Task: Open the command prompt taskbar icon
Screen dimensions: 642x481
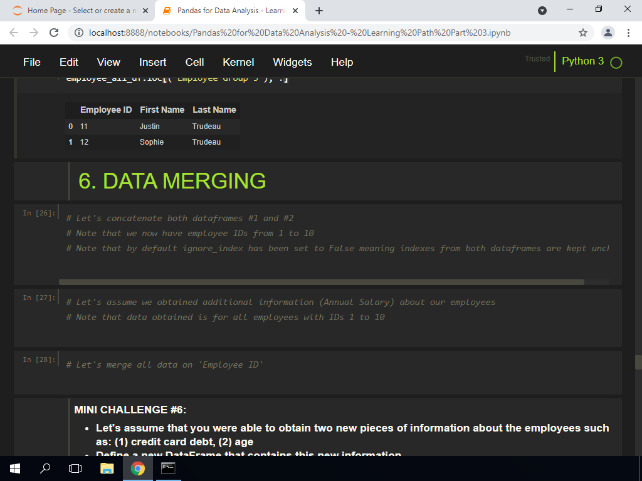Action: pyautogui.click(x=168, y=468)
